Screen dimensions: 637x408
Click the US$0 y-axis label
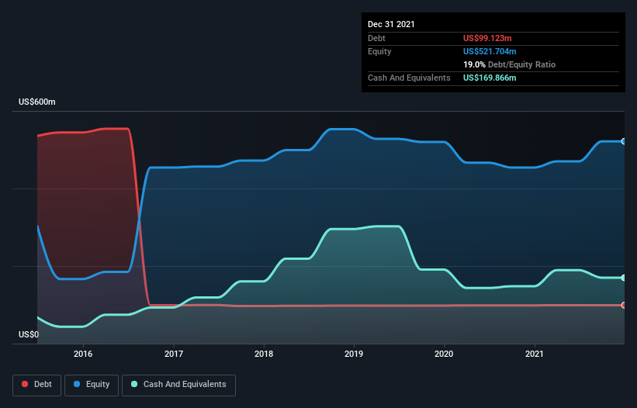coord(29,334)
